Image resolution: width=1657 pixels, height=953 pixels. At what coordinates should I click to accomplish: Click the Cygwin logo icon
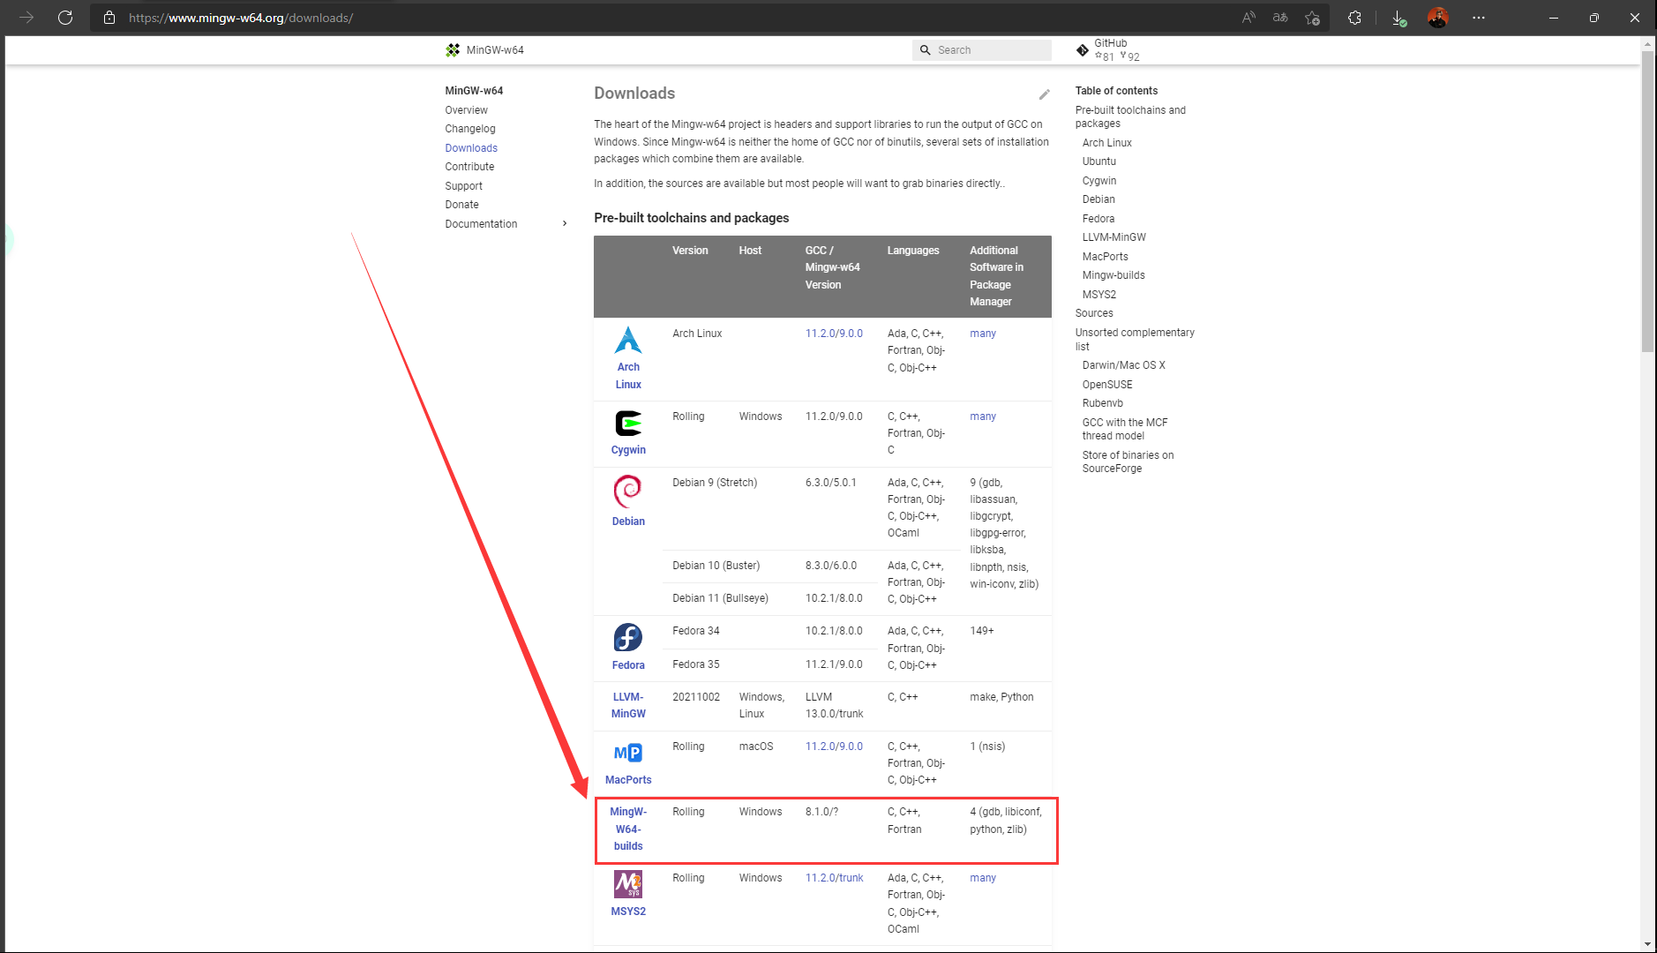click(x=628, y=424)
